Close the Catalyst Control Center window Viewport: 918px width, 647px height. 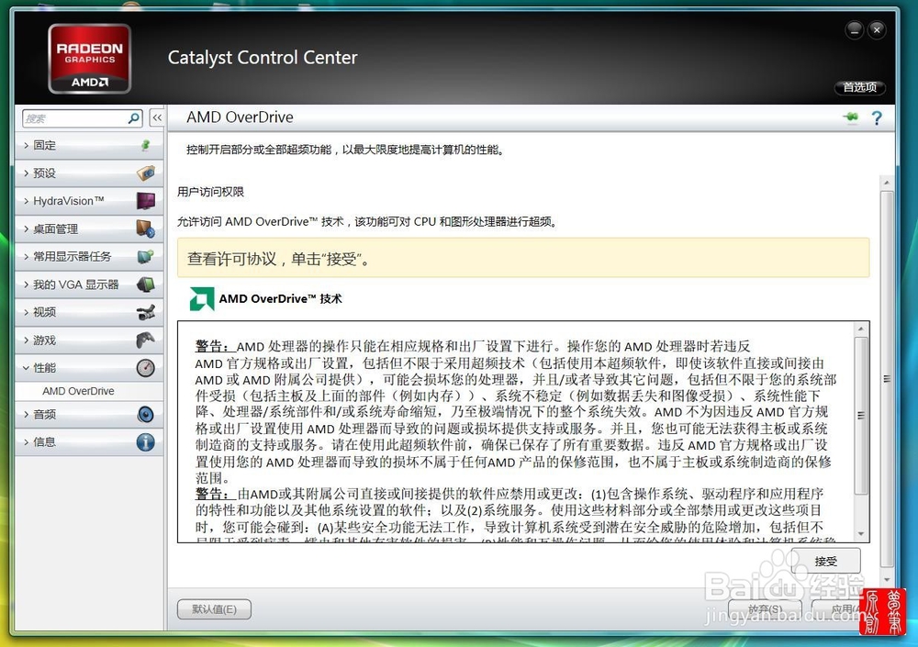pyautogui.click(x=877, y=30)
